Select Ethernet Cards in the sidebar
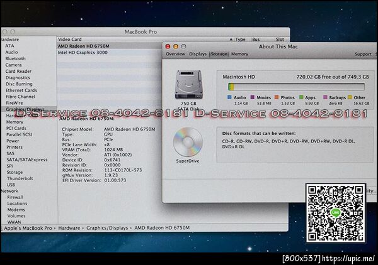This screenshot has height=265, width=378. [x=21, y=90]
